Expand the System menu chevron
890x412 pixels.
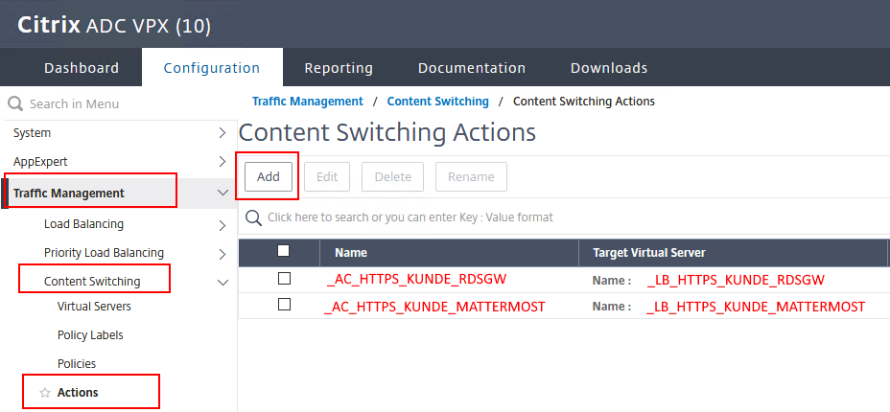[x=222, y=133]
